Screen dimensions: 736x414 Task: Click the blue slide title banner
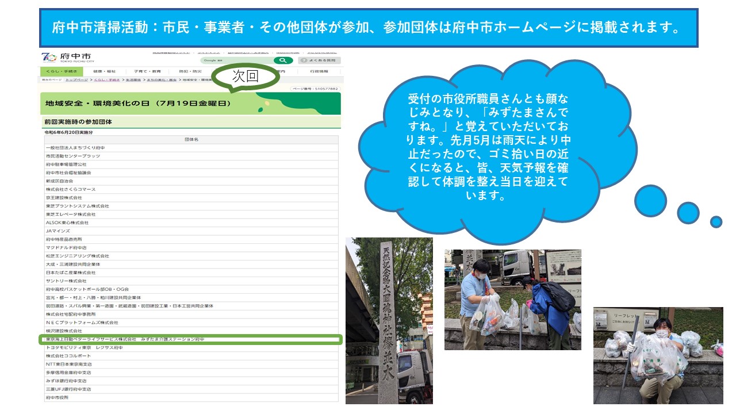click(368, 28)
